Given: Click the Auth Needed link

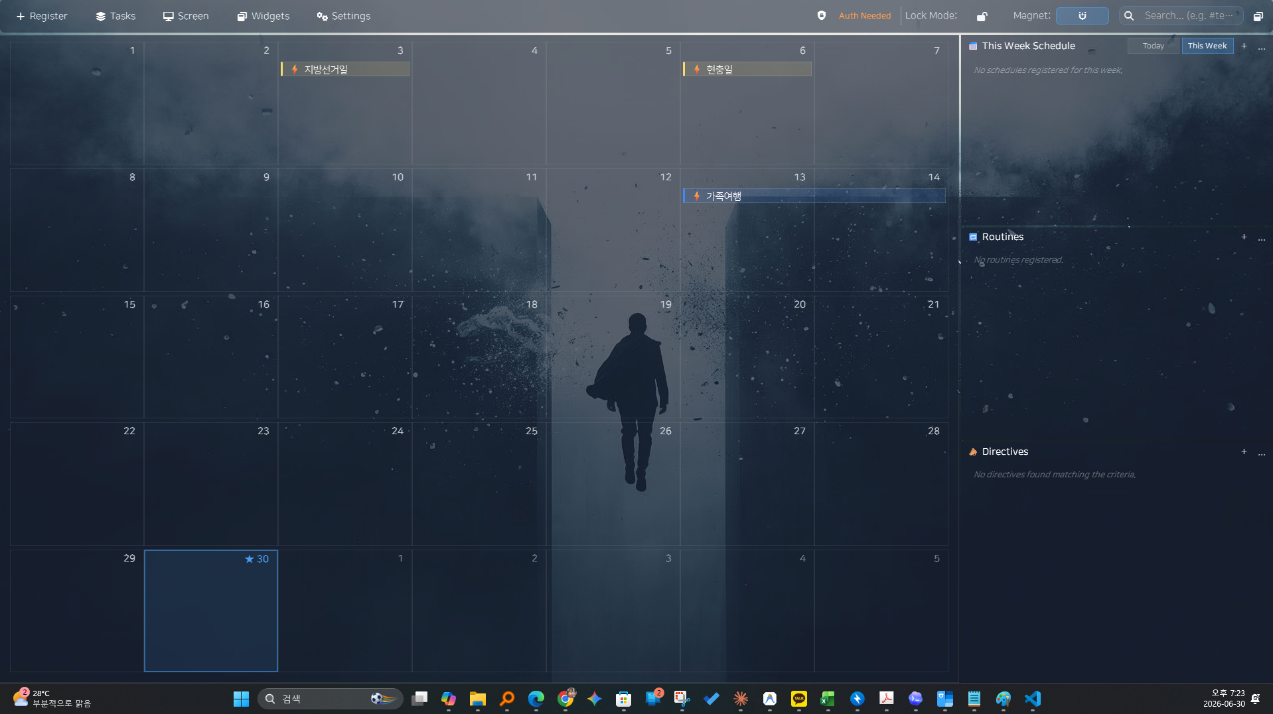Looking at the screenshot, I should click(x=865, y=16).
